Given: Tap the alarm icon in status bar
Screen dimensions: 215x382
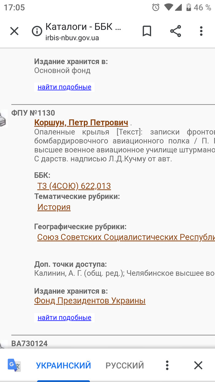Looking at the screenshot, I should click(x=156, y=7).
